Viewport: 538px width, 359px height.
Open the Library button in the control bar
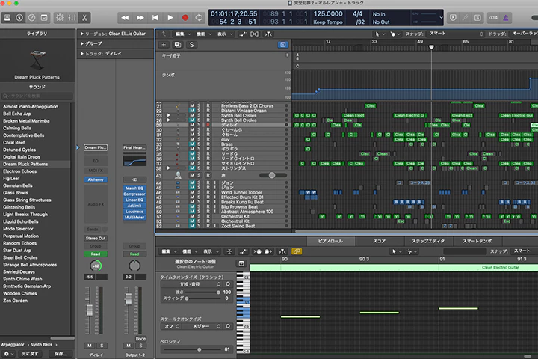tap(7, 17)
